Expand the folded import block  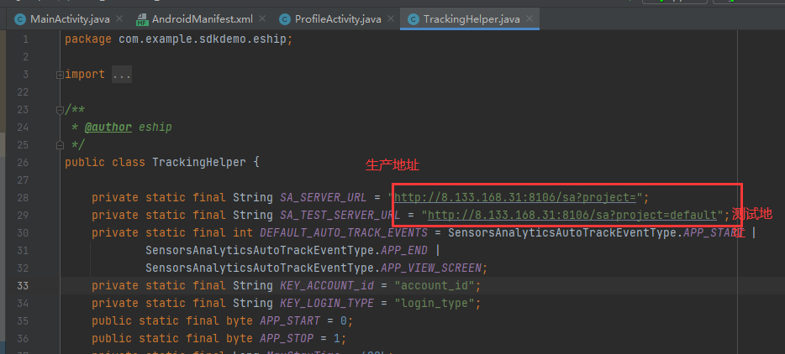pos(60,75)
